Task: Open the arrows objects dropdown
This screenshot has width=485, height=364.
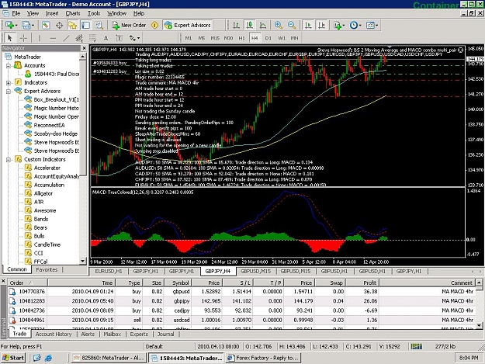Action: point(134,38)
